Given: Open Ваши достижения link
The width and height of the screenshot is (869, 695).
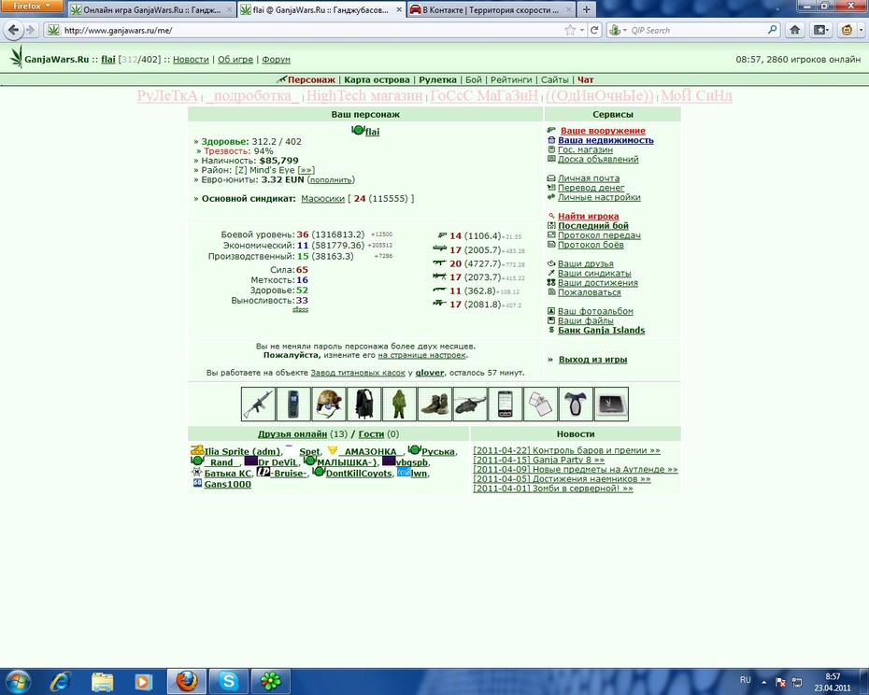Looking at the screenshot, I should [x=597, y=283].
